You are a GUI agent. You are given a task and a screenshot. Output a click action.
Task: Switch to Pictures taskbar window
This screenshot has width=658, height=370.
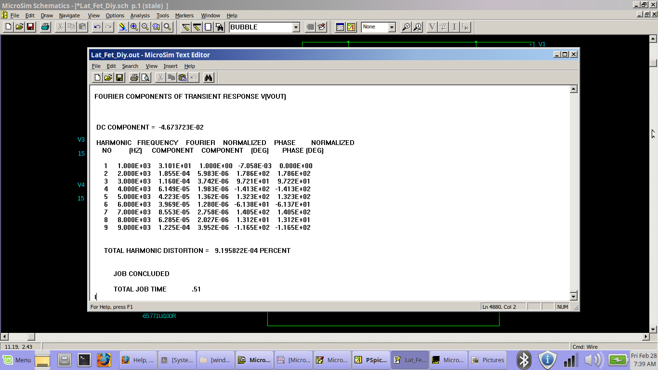click(x=487, y=360)
